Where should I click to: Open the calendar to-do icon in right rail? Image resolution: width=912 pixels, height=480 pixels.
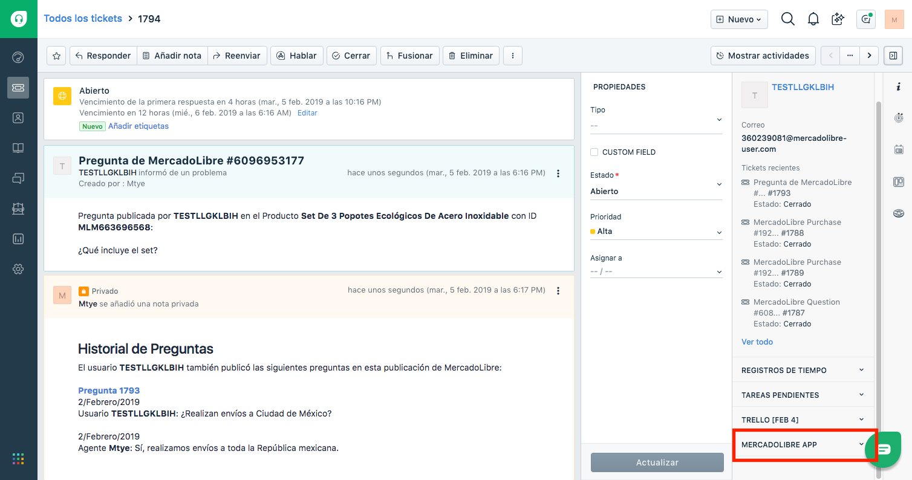point(898,149)
